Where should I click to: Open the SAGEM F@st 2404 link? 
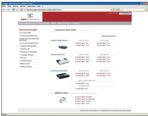[83, 57]
